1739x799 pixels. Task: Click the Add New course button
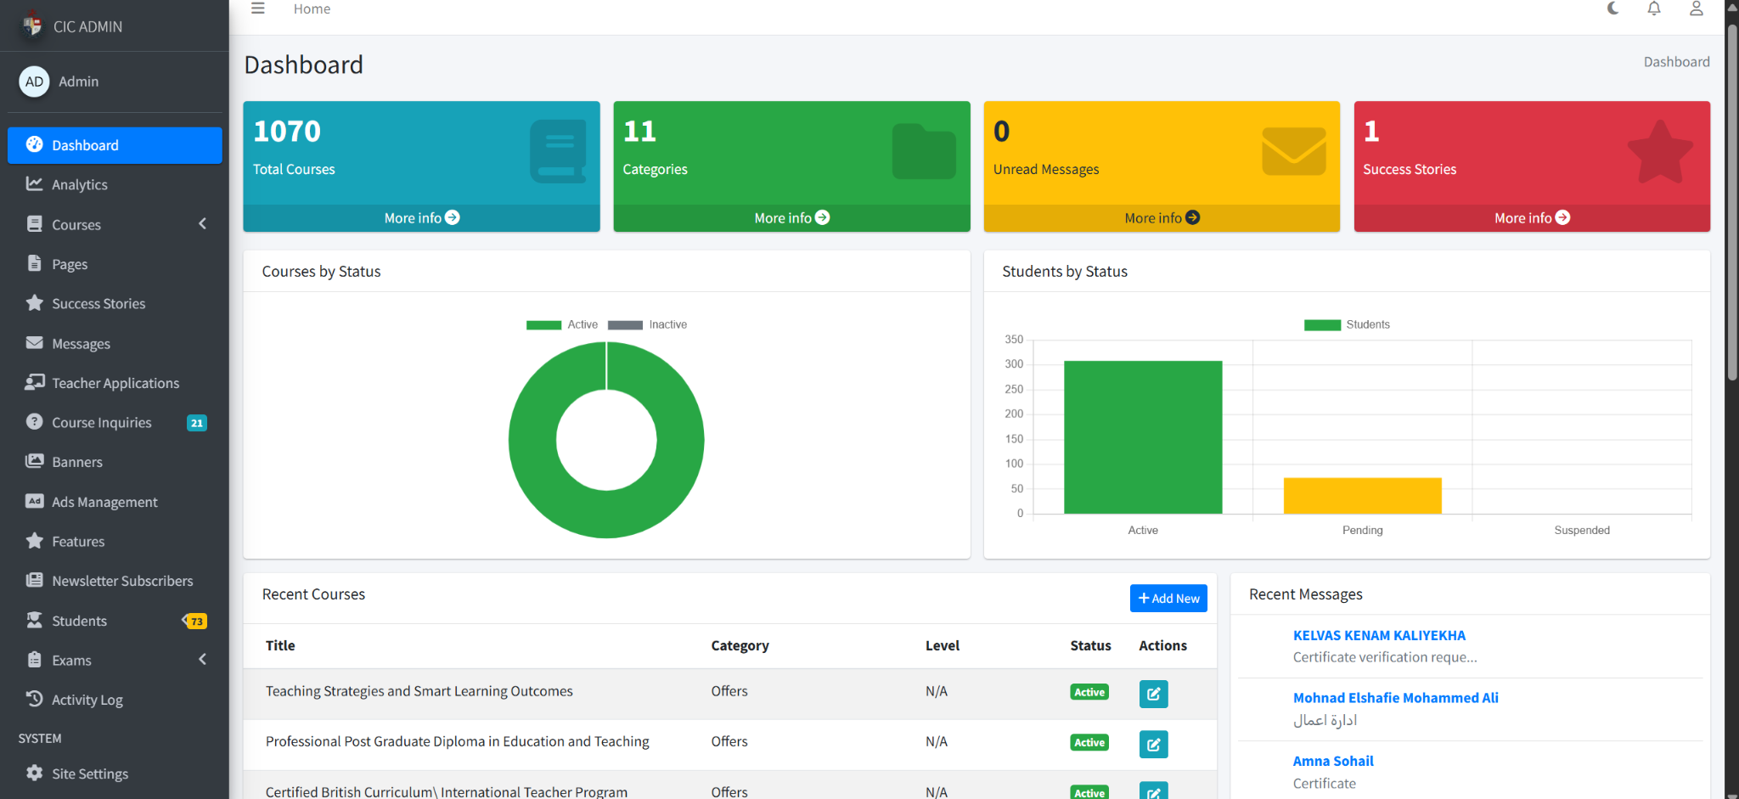click(1168, 599)
